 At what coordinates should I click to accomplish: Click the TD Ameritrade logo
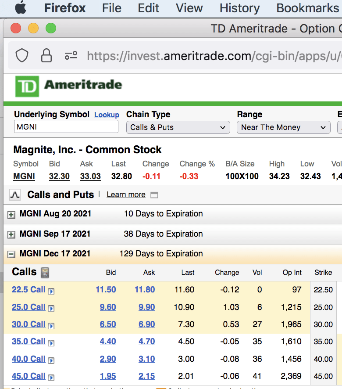click(68, 86)
